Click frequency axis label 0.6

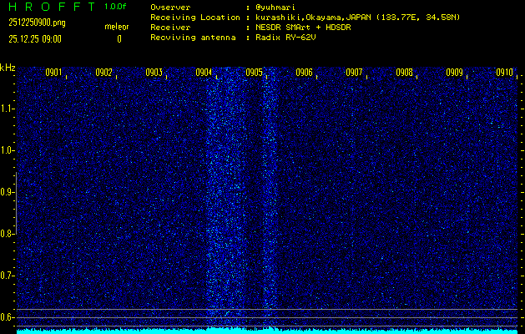pyautogui.click(x=7, y=317)
